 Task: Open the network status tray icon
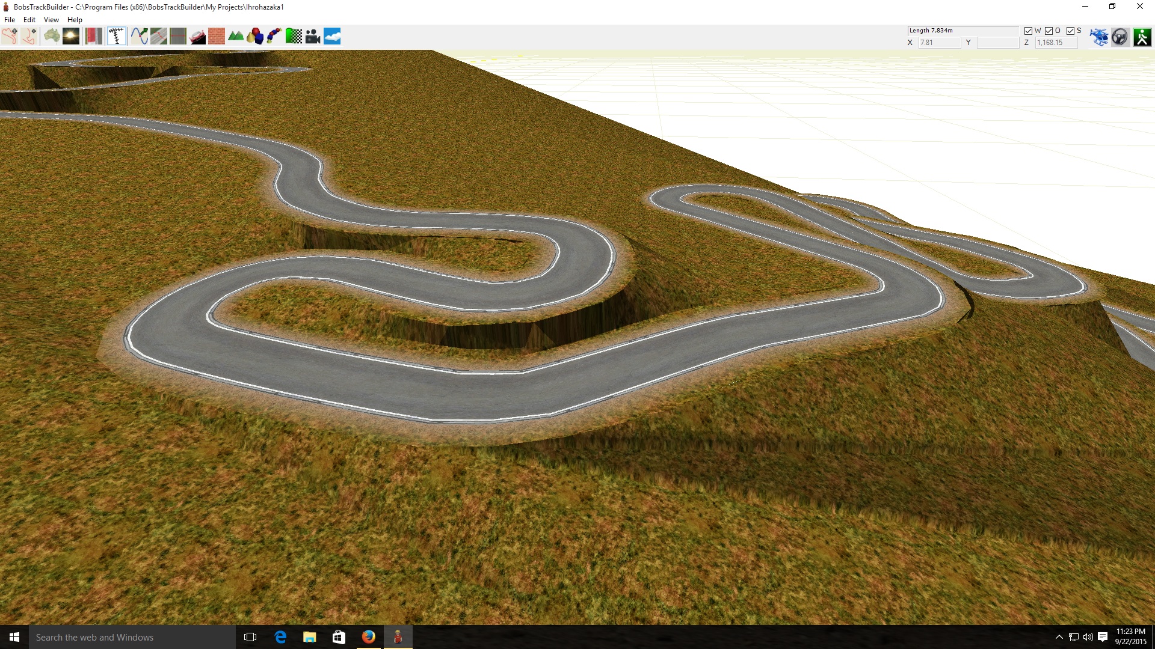pyautogui.click(x=1074, y=637)
